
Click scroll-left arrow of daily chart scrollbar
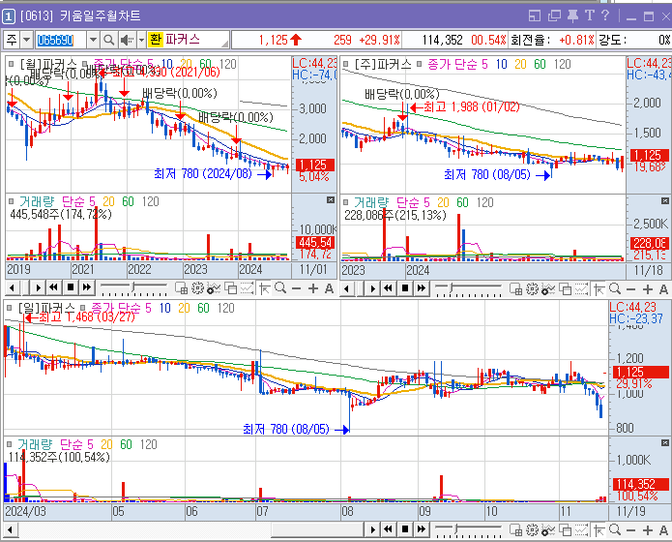click(11, 529)
